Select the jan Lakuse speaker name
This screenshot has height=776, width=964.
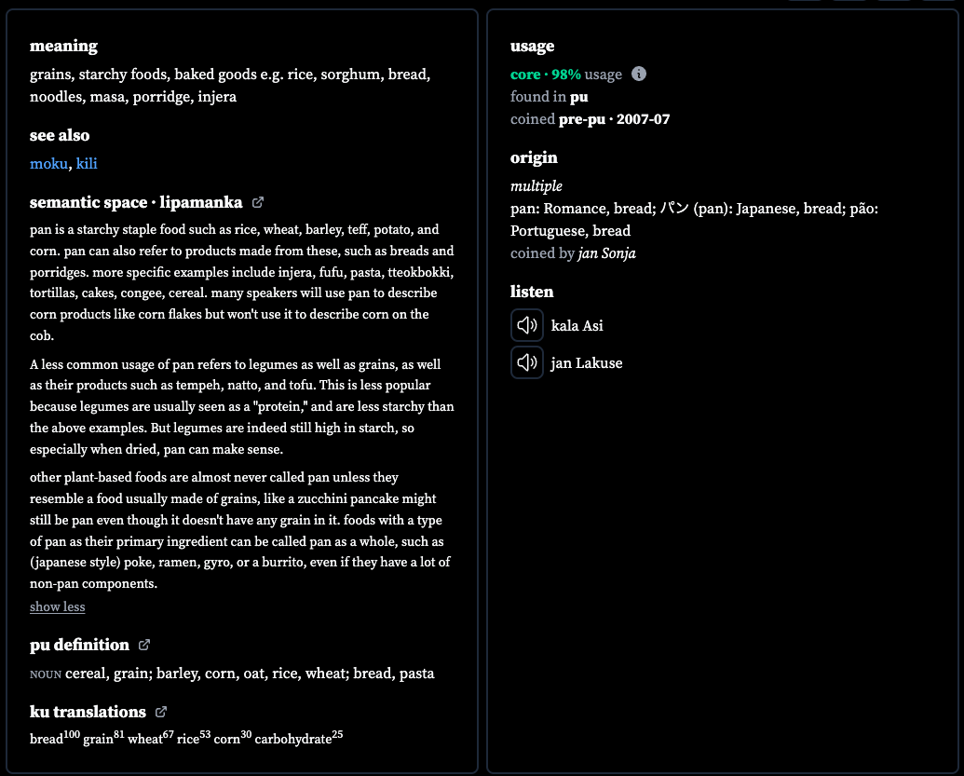[587, 363]
